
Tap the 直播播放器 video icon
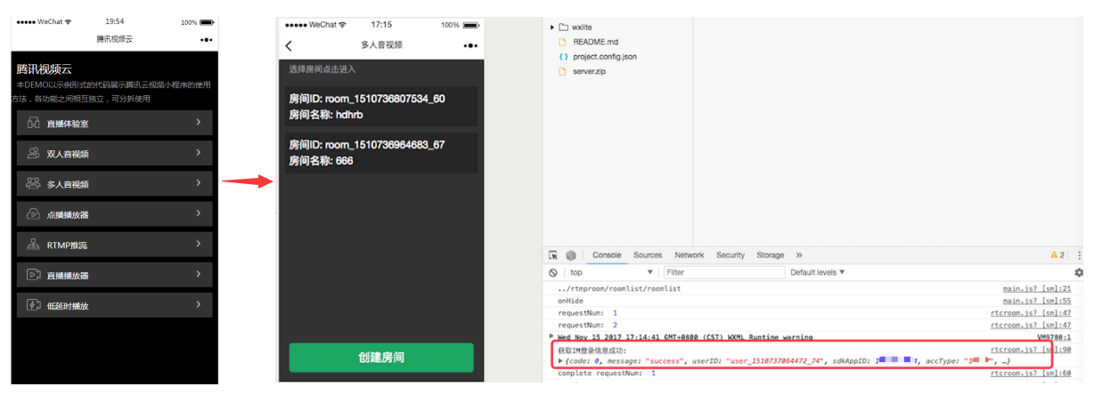(x=33, y=275)
